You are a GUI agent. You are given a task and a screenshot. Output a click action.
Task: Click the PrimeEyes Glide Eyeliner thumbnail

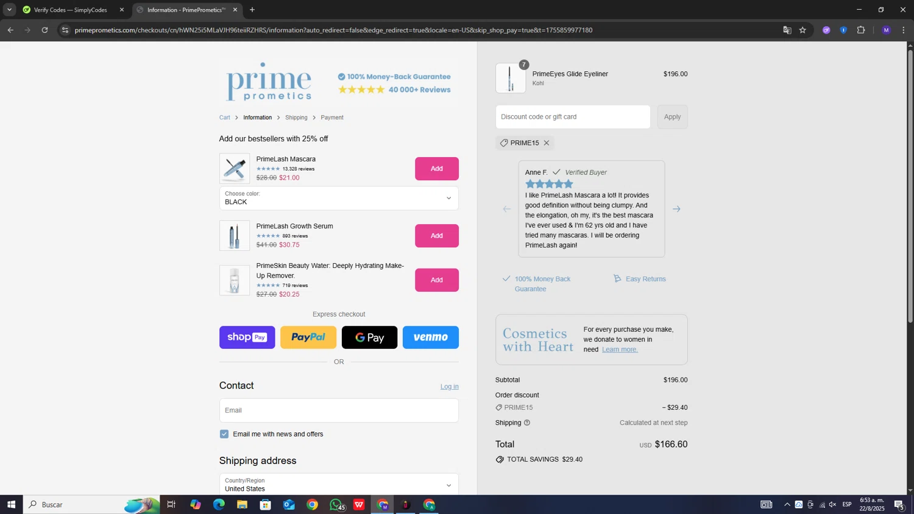click(x=511, y=78)
